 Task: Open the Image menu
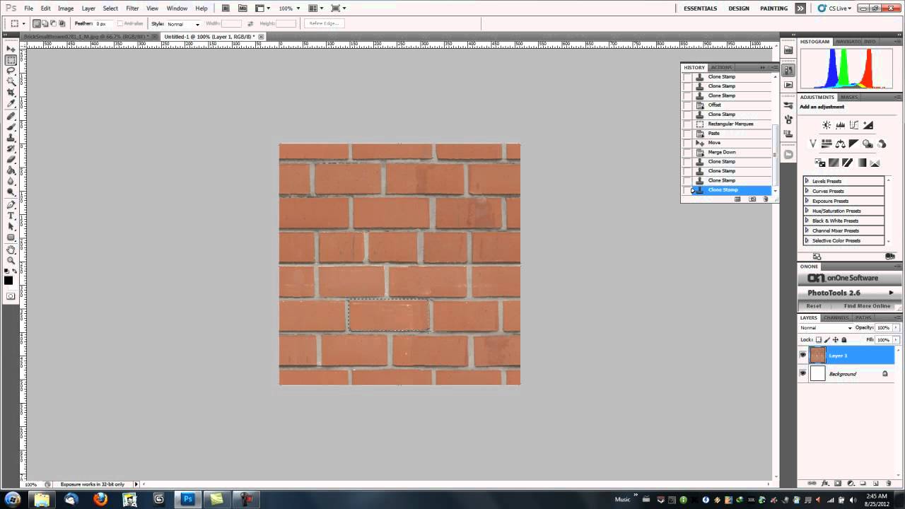(x=66, y=8)
